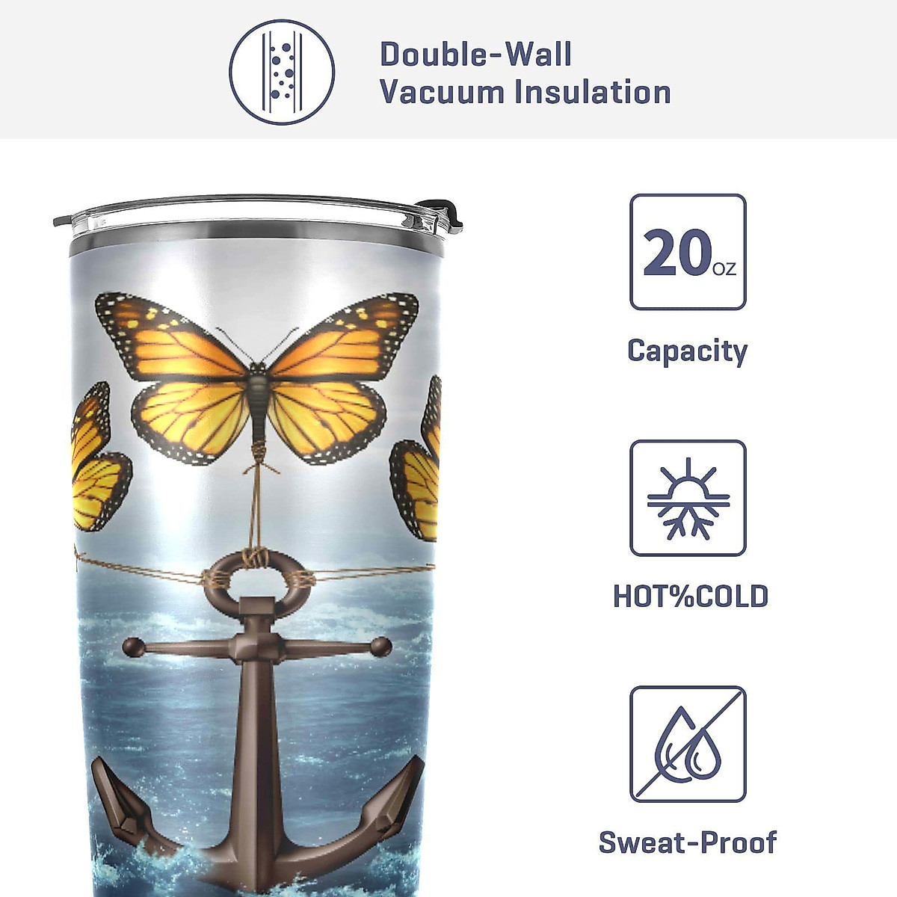Select the sweat-proof crossed droplets icon

(688, 744)
